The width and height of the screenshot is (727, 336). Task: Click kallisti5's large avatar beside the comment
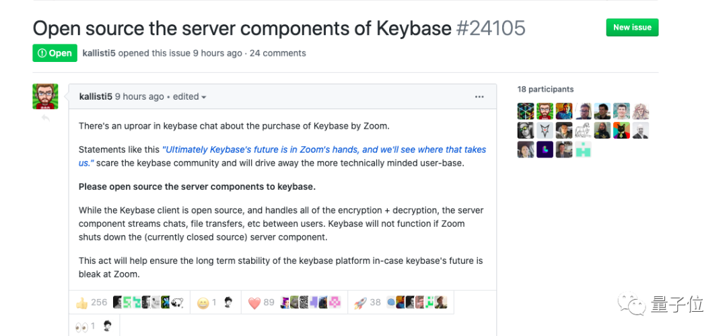click(46, 96)
